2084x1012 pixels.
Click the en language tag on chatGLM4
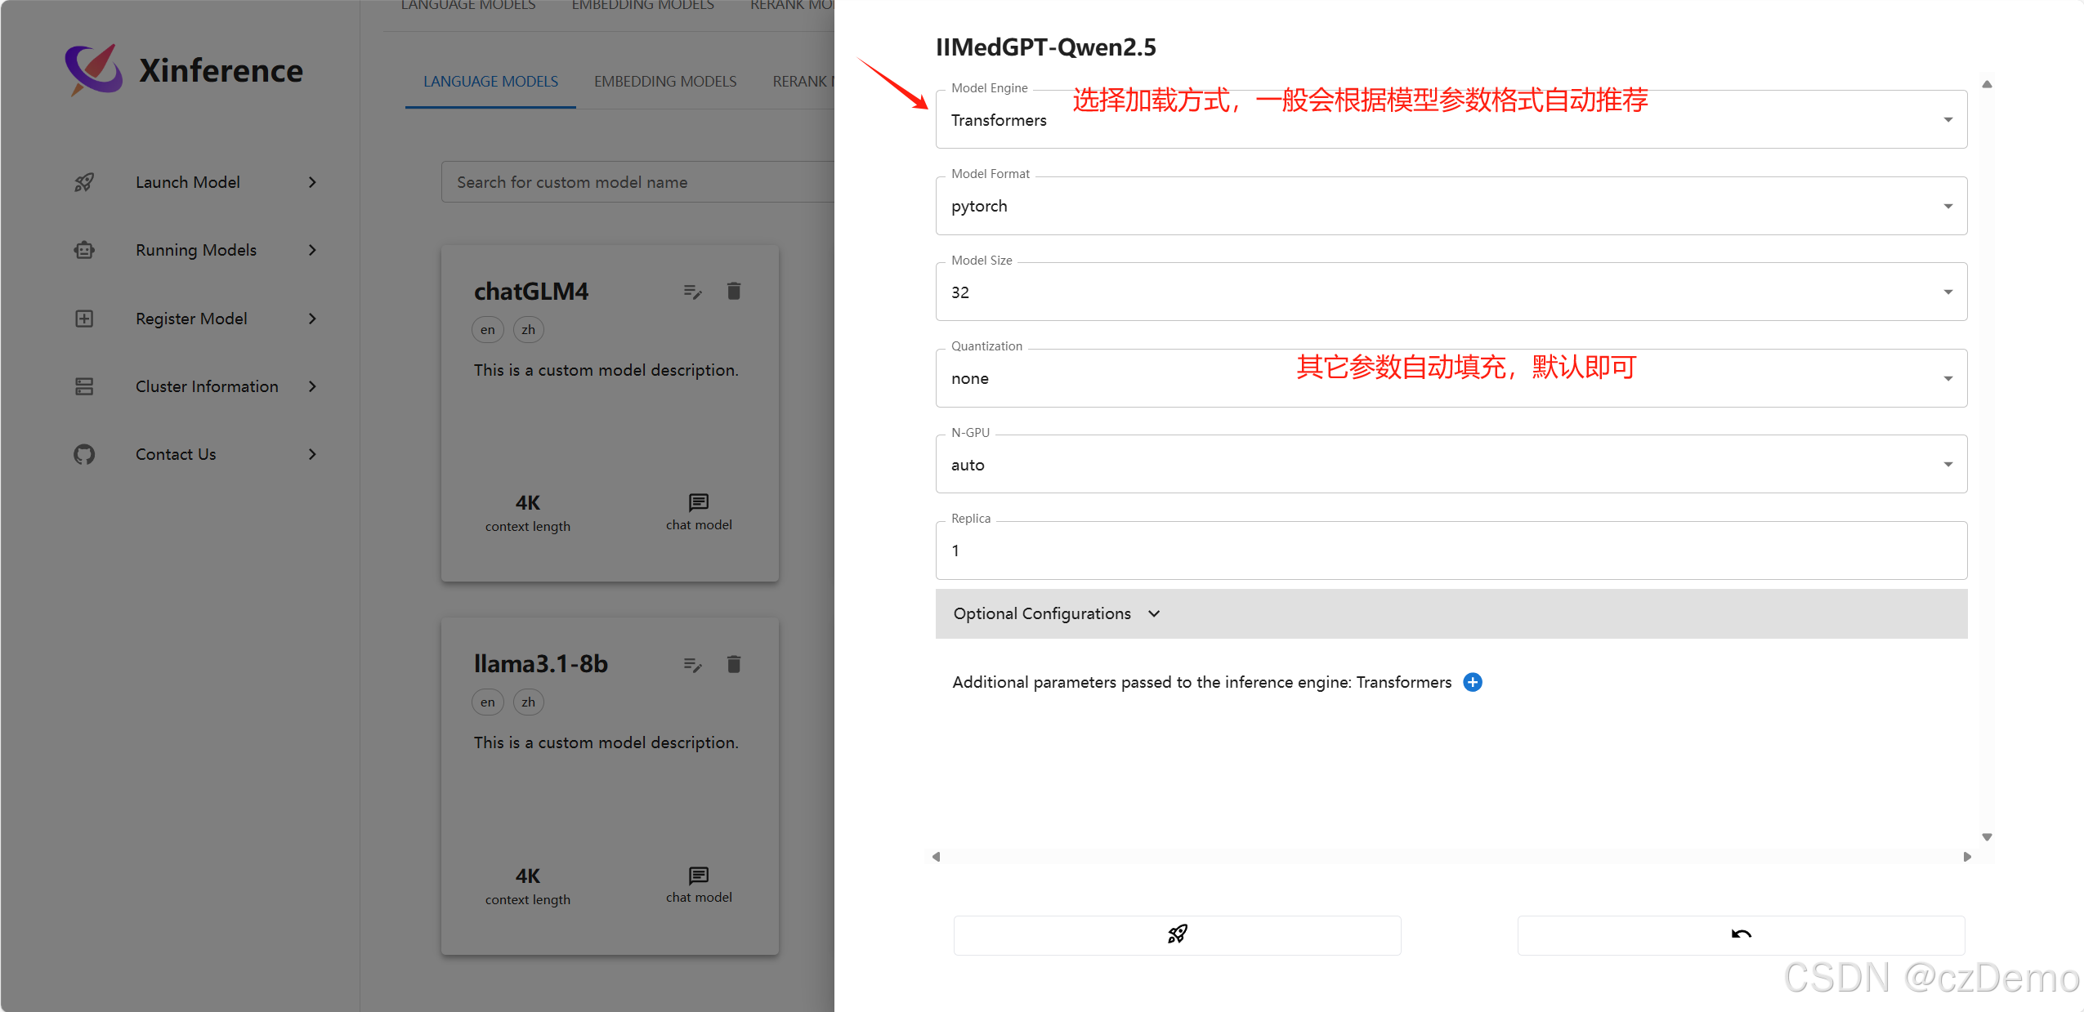pos(488,330)
